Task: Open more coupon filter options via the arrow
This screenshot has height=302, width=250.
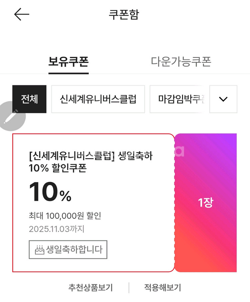Action: click(223, 99)
